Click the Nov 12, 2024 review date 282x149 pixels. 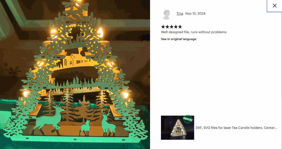pos(195,13)
